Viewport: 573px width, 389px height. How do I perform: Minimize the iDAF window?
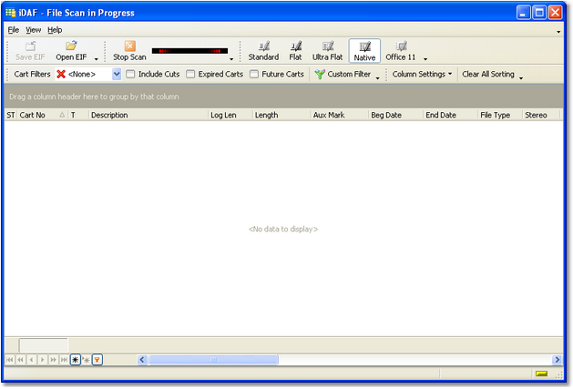click(x=523, y=13)
